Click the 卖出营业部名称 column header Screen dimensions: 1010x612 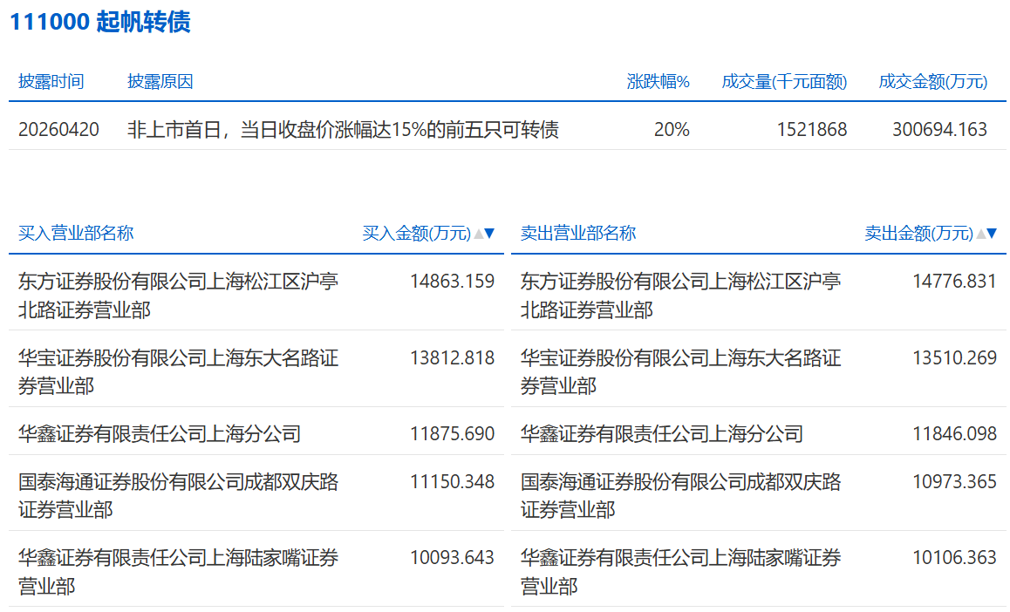[578, 233]
